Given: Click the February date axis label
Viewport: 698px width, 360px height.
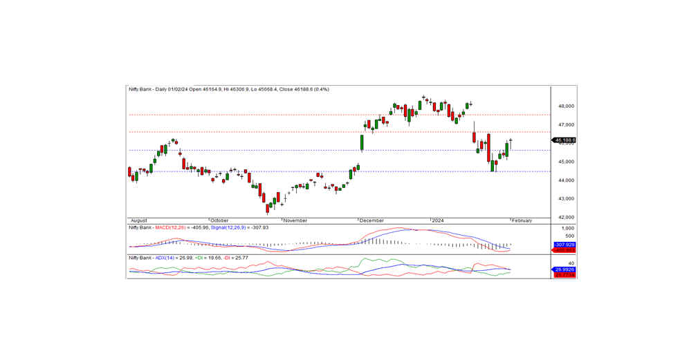Looking at the screenshot, I should point(522,220).
